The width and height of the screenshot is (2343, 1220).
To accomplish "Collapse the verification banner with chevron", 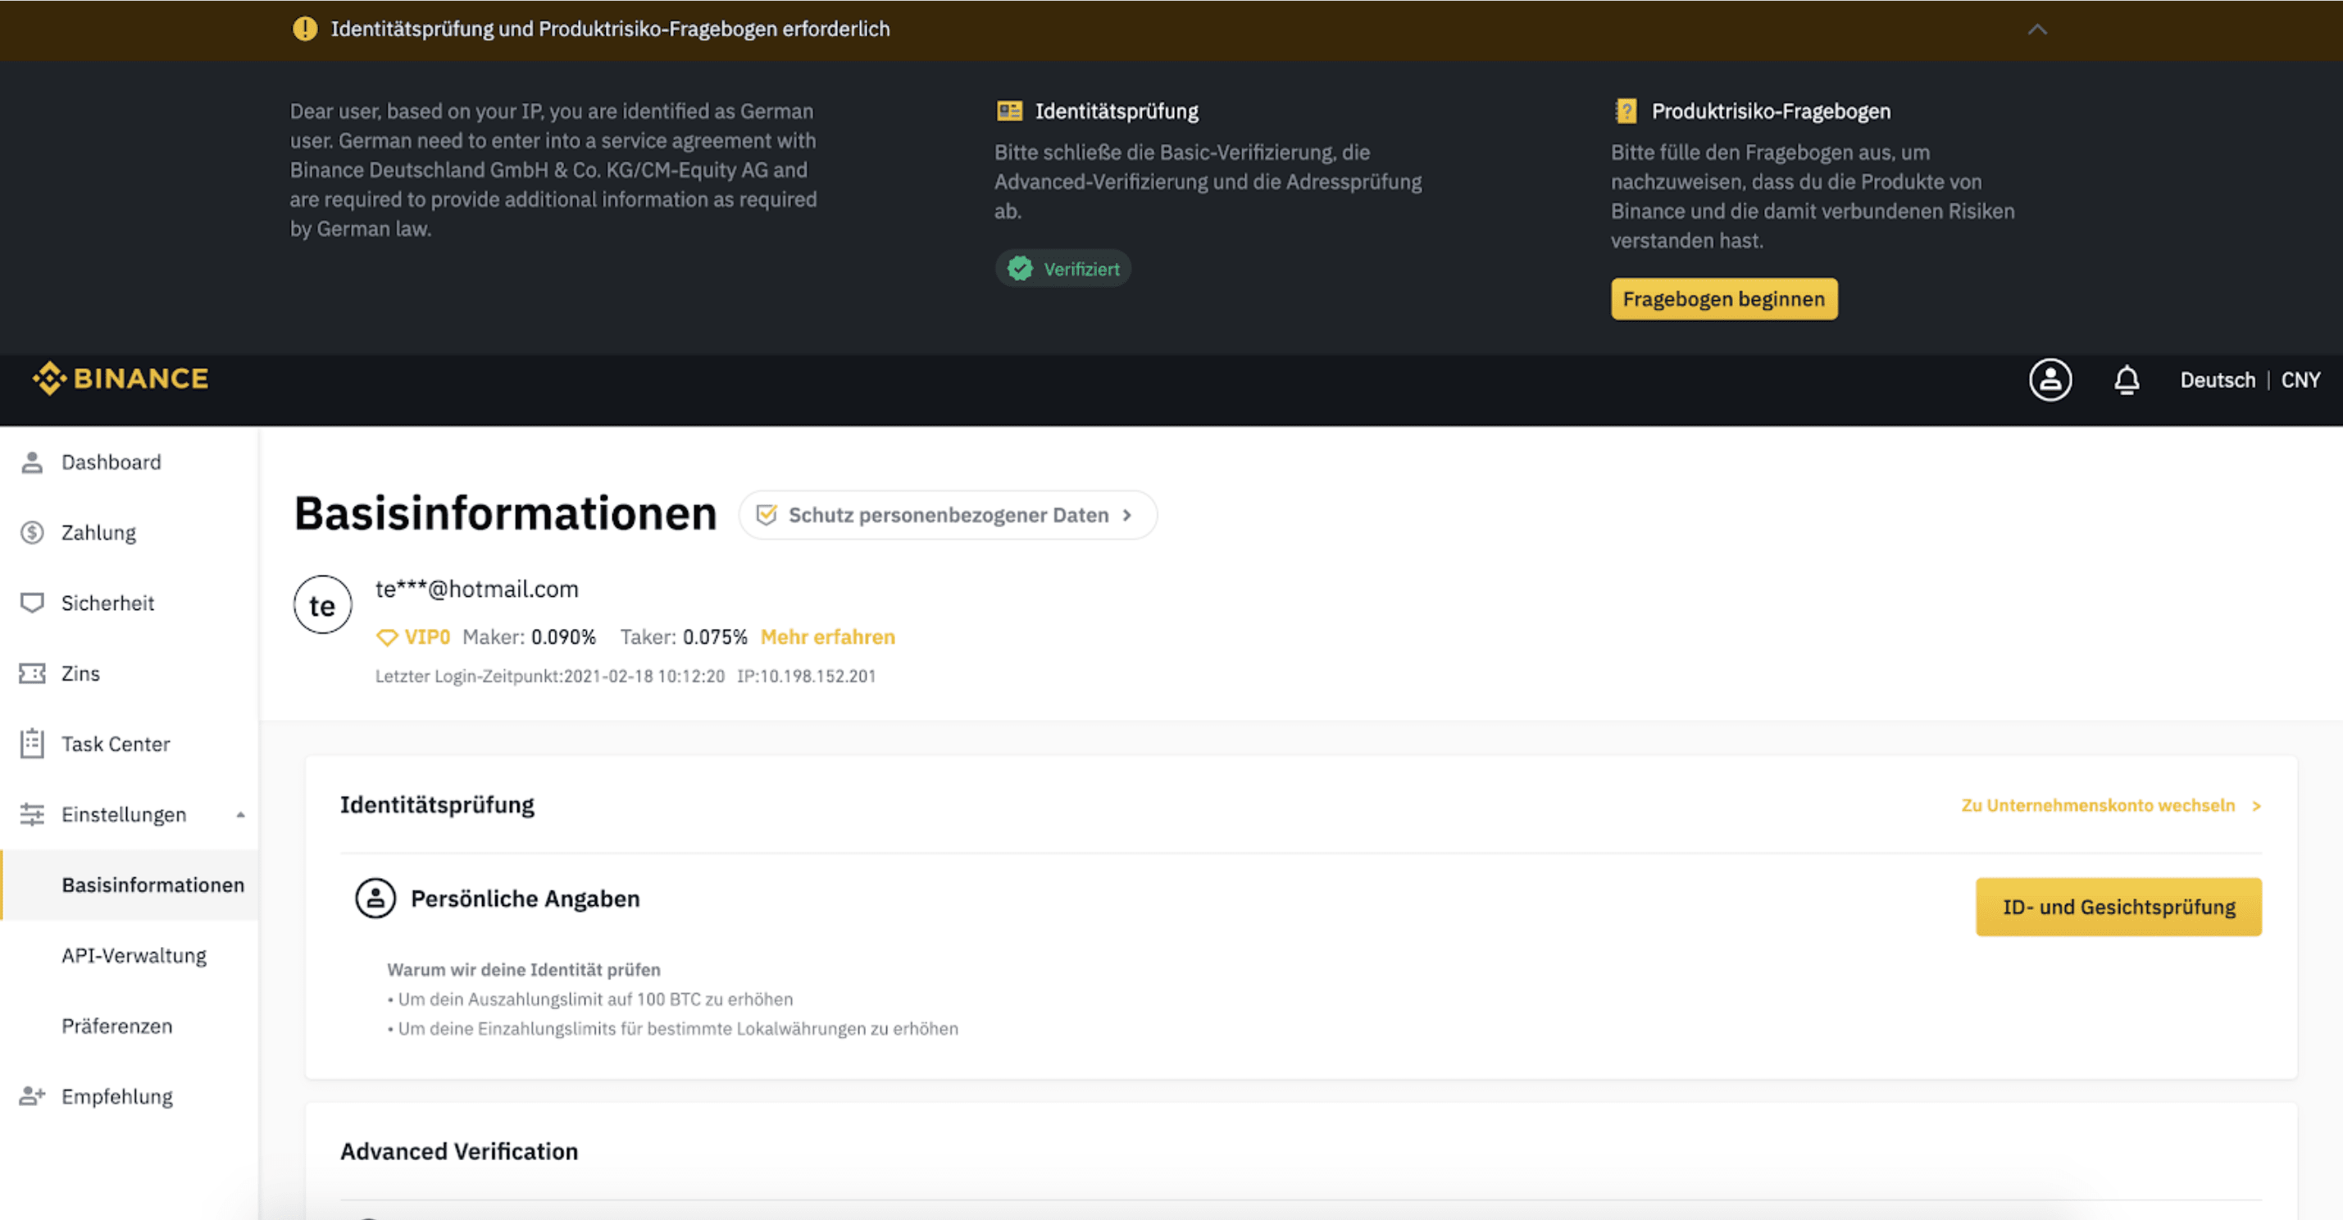I will [x=2037, y=30].
